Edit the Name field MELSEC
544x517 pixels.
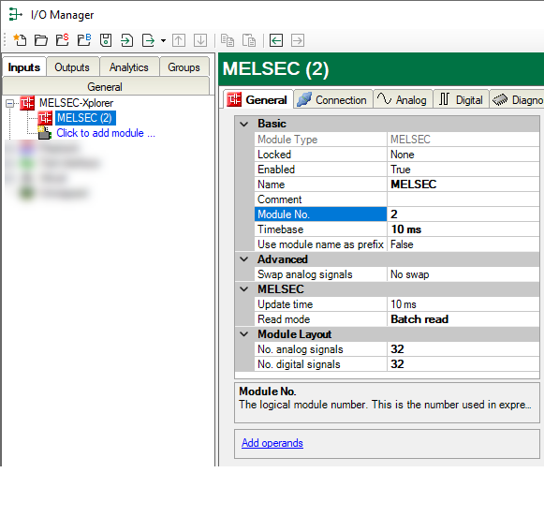463,185
